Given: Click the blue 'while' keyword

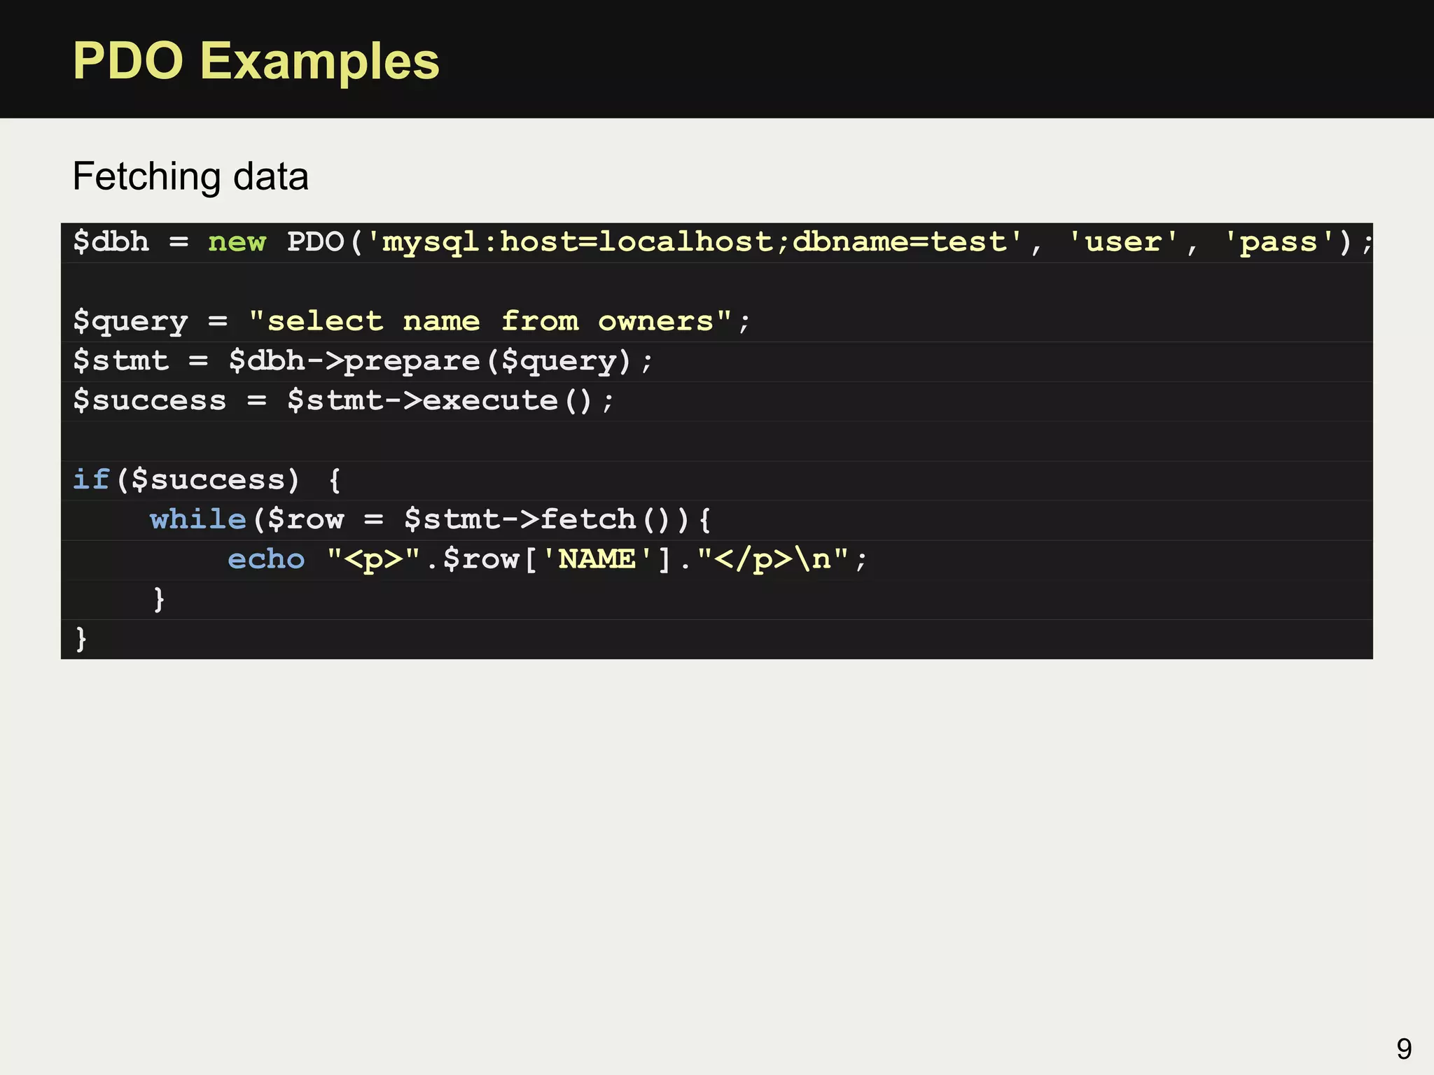Looking at the screenshot, I should (x=198, y=519).
